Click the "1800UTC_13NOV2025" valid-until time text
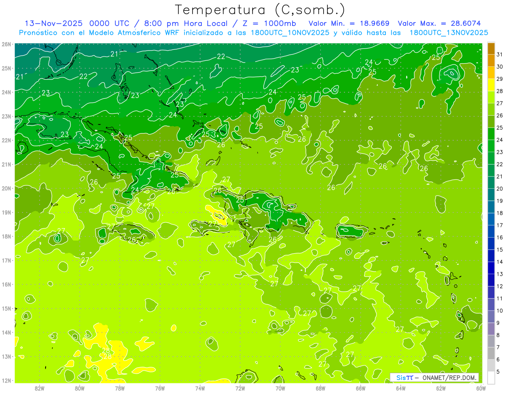Screen dimensions: 511x394 click(x=449, y=33)
